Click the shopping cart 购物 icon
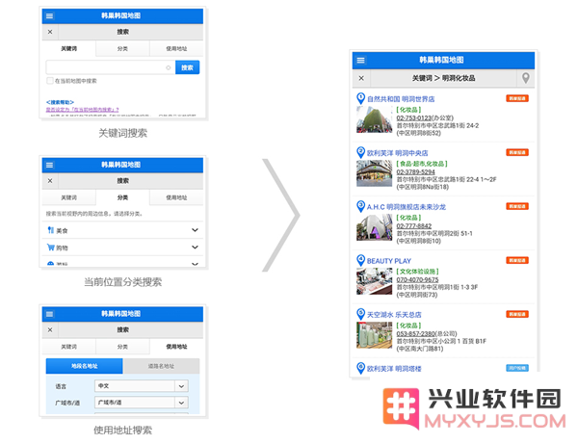 (50, 248)
